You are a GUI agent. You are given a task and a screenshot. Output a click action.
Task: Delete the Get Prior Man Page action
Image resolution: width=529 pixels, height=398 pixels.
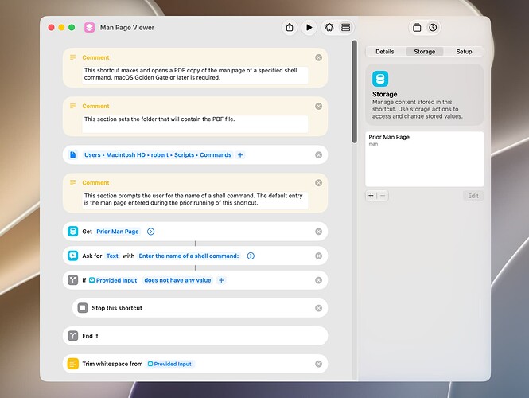click(318, 232)
